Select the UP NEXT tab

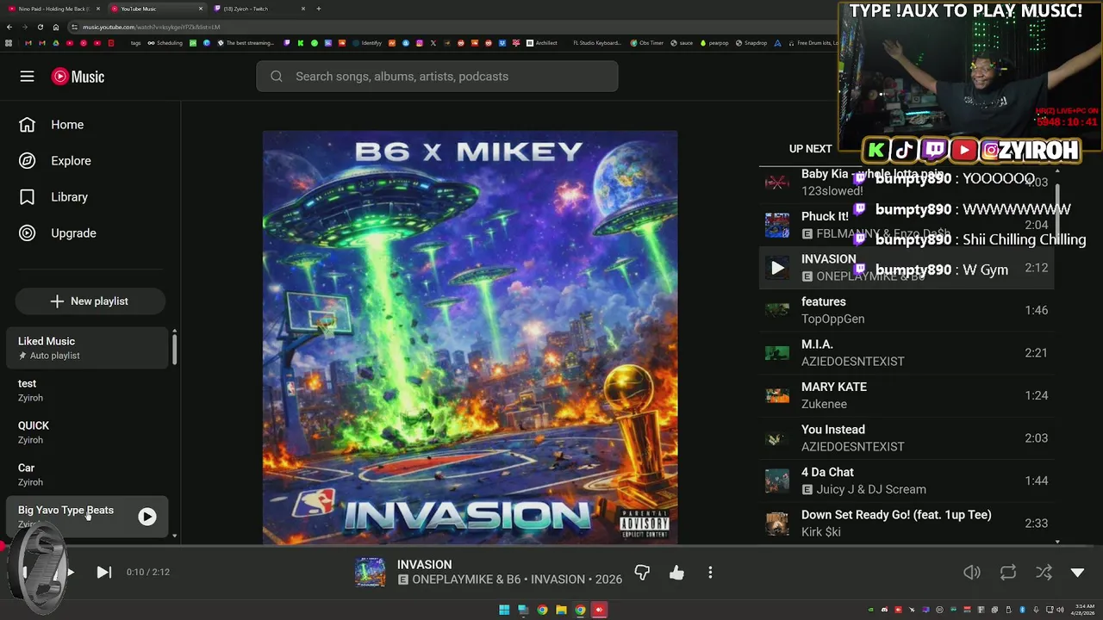(x=811, y=149)
